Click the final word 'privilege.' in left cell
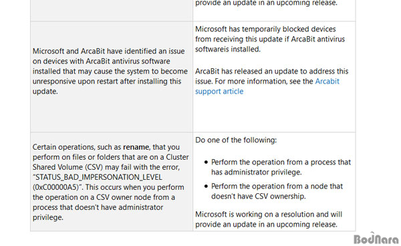 click(x=48, y=217)
